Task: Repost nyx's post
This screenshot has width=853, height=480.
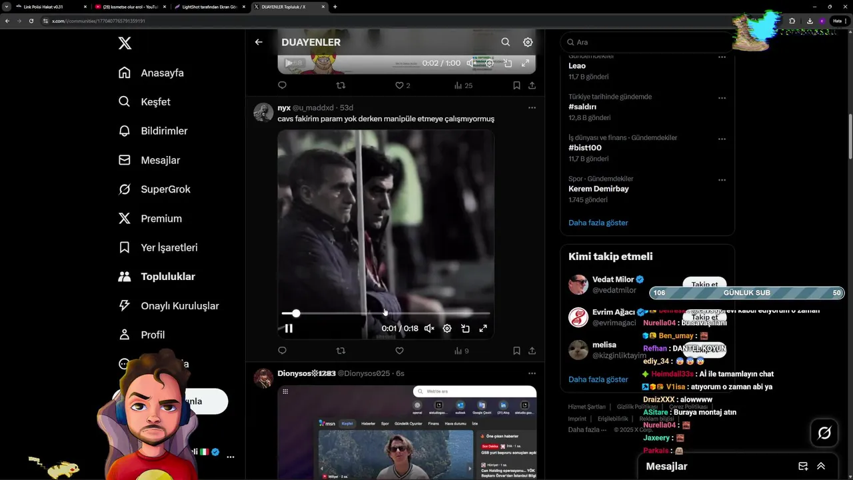Action: [341, 351]
